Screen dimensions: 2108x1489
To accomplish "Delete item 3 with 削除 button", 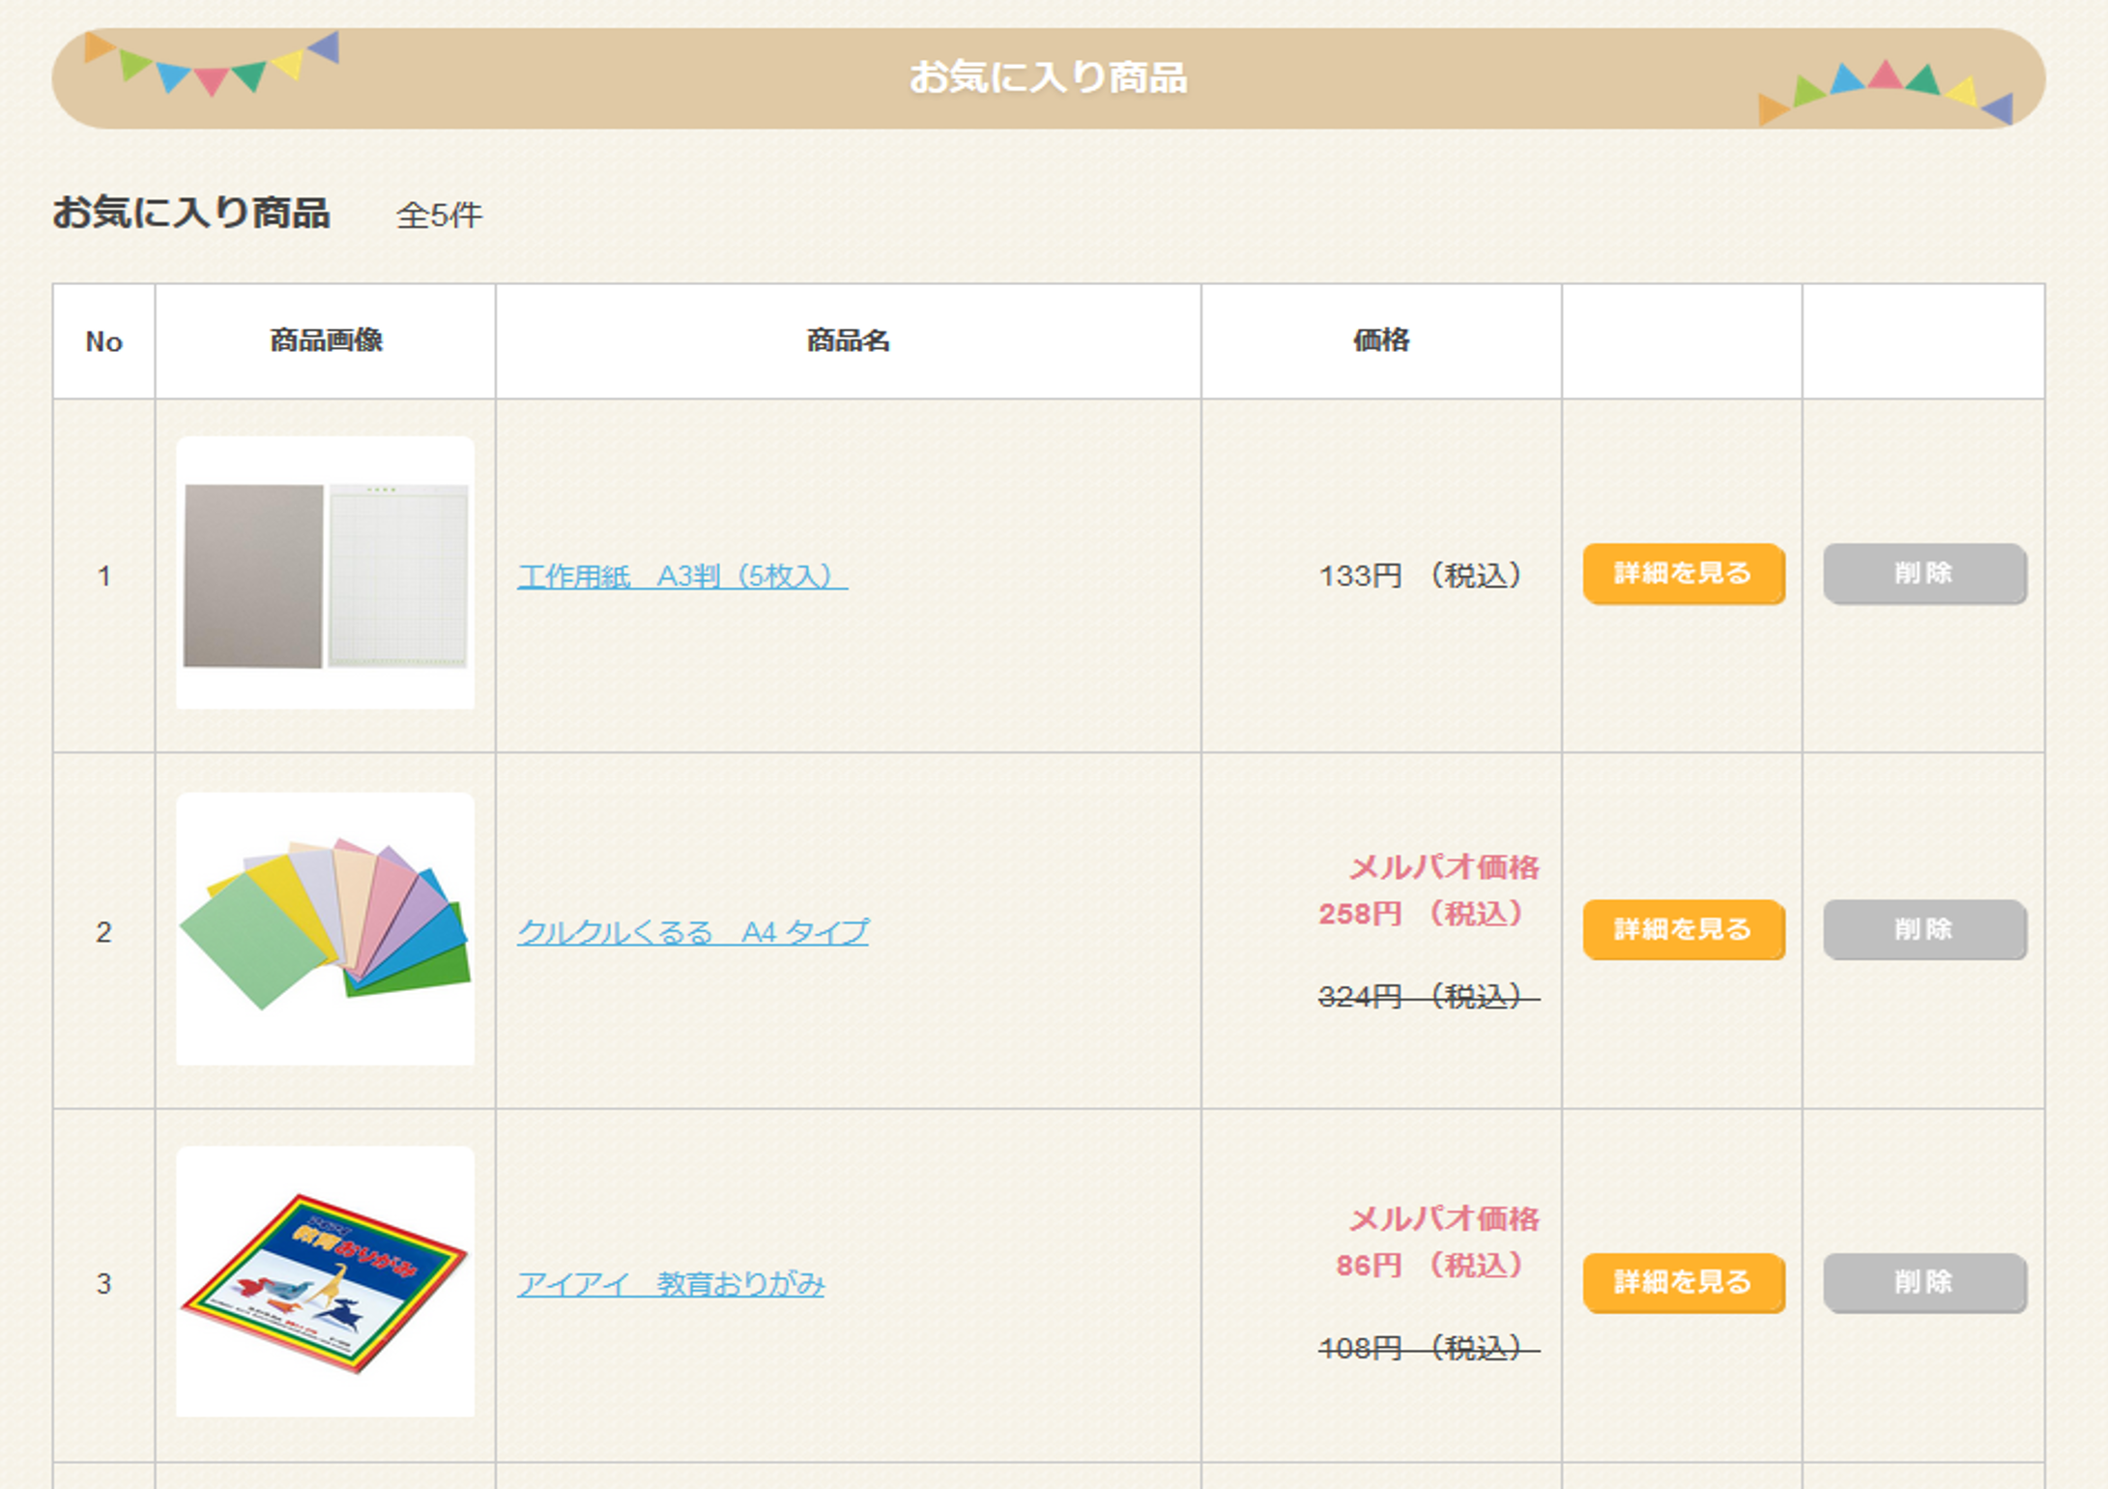I will (1922, 1282).
